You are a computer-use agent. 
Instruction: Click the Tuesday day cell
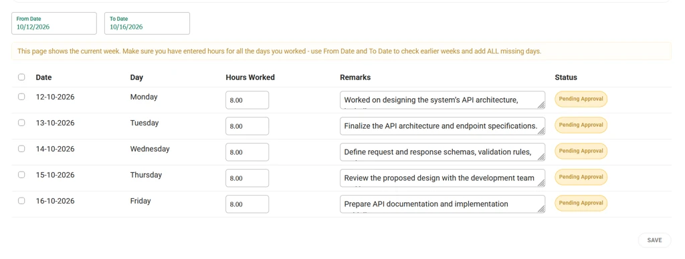144,123
